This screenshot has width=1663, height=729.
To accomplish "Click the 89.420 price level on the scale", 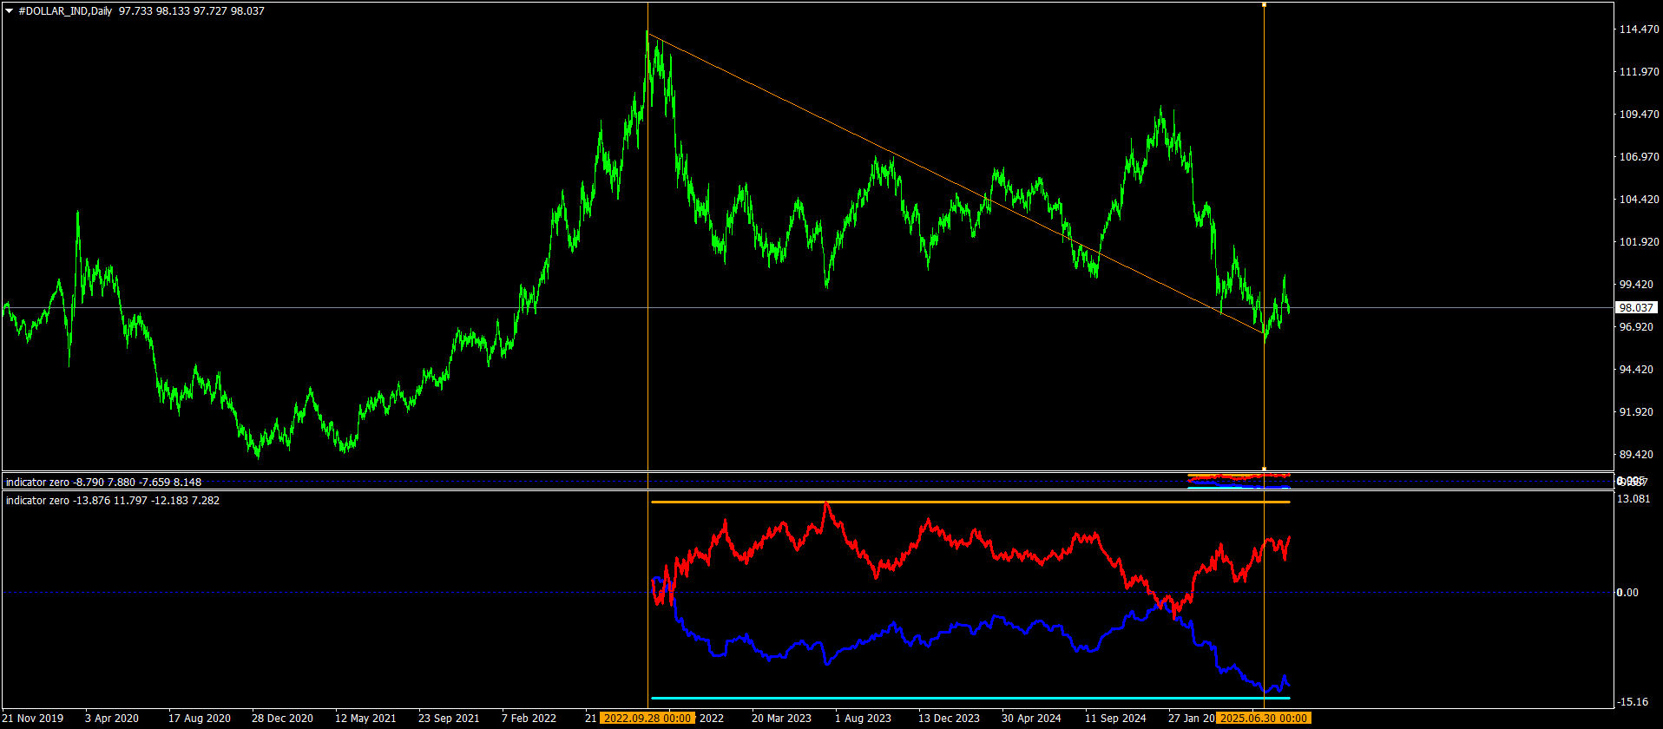I will [x=1635, y=455].
